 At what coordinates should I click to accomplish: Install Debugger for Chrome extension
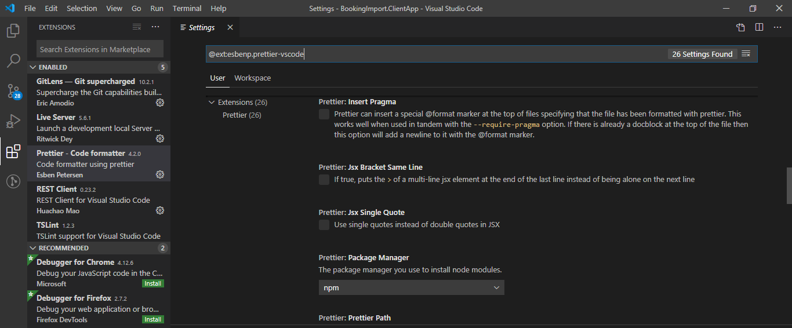tap(153, 283)
